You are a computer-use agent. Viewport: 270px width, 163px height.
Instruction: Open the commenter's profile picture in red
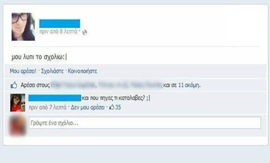point(18,103)
